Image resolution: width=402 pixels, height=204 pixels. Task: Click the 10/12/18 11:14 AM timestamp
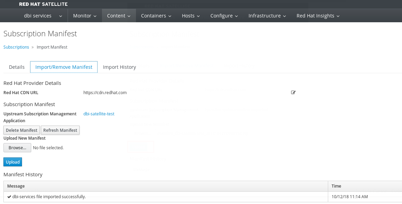point(350,196)
